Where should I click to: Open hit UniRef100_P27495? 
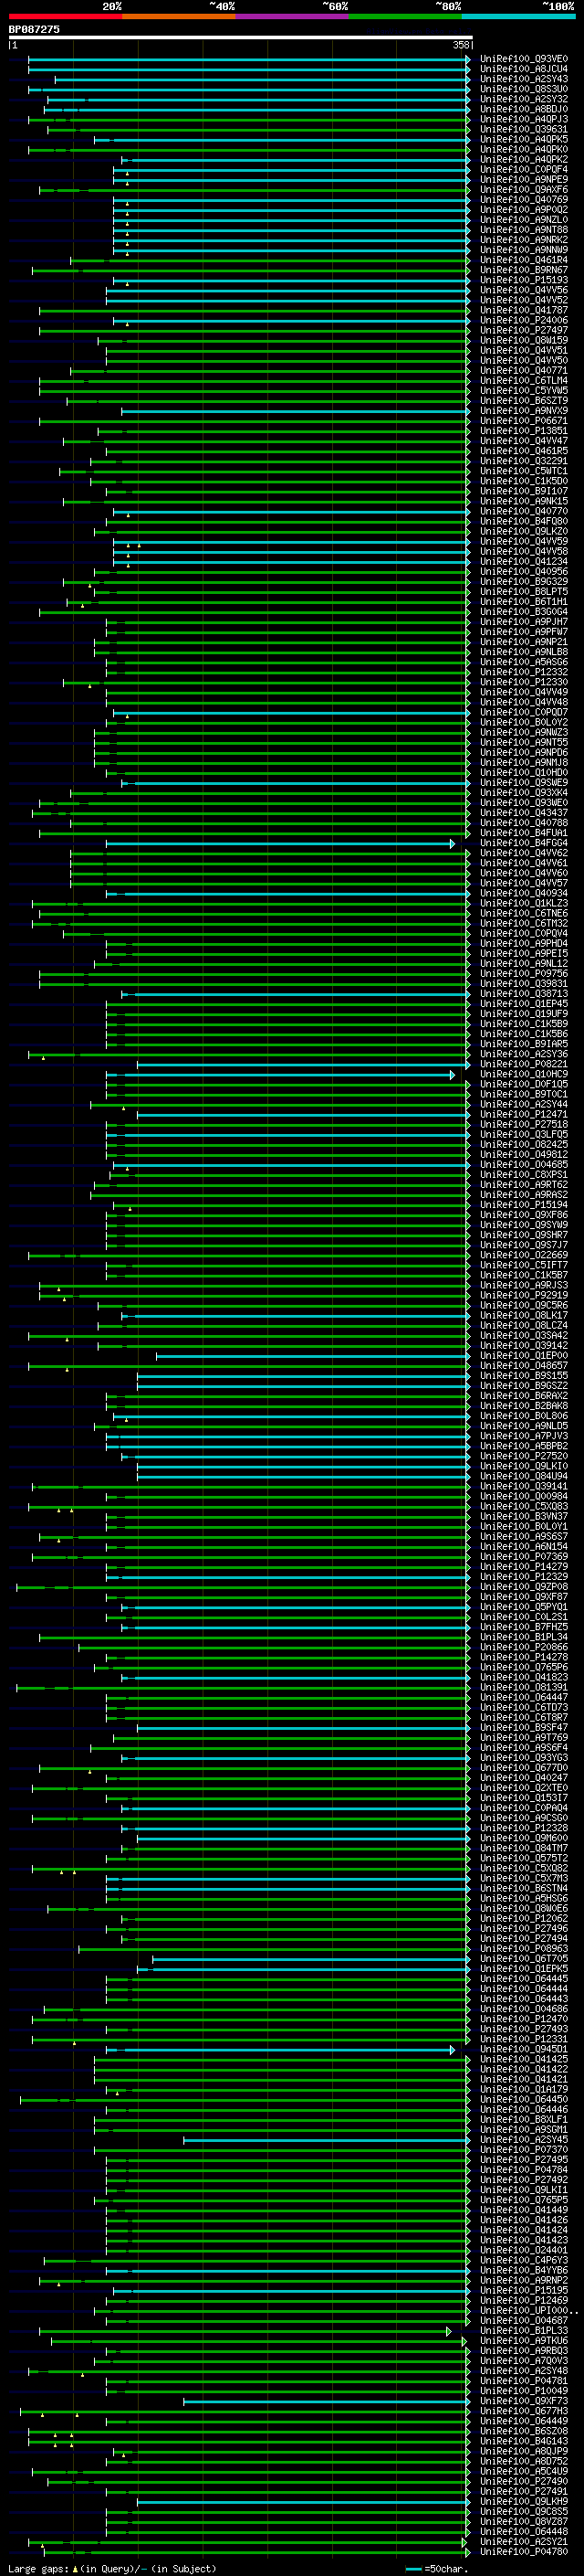(524, 2160)
